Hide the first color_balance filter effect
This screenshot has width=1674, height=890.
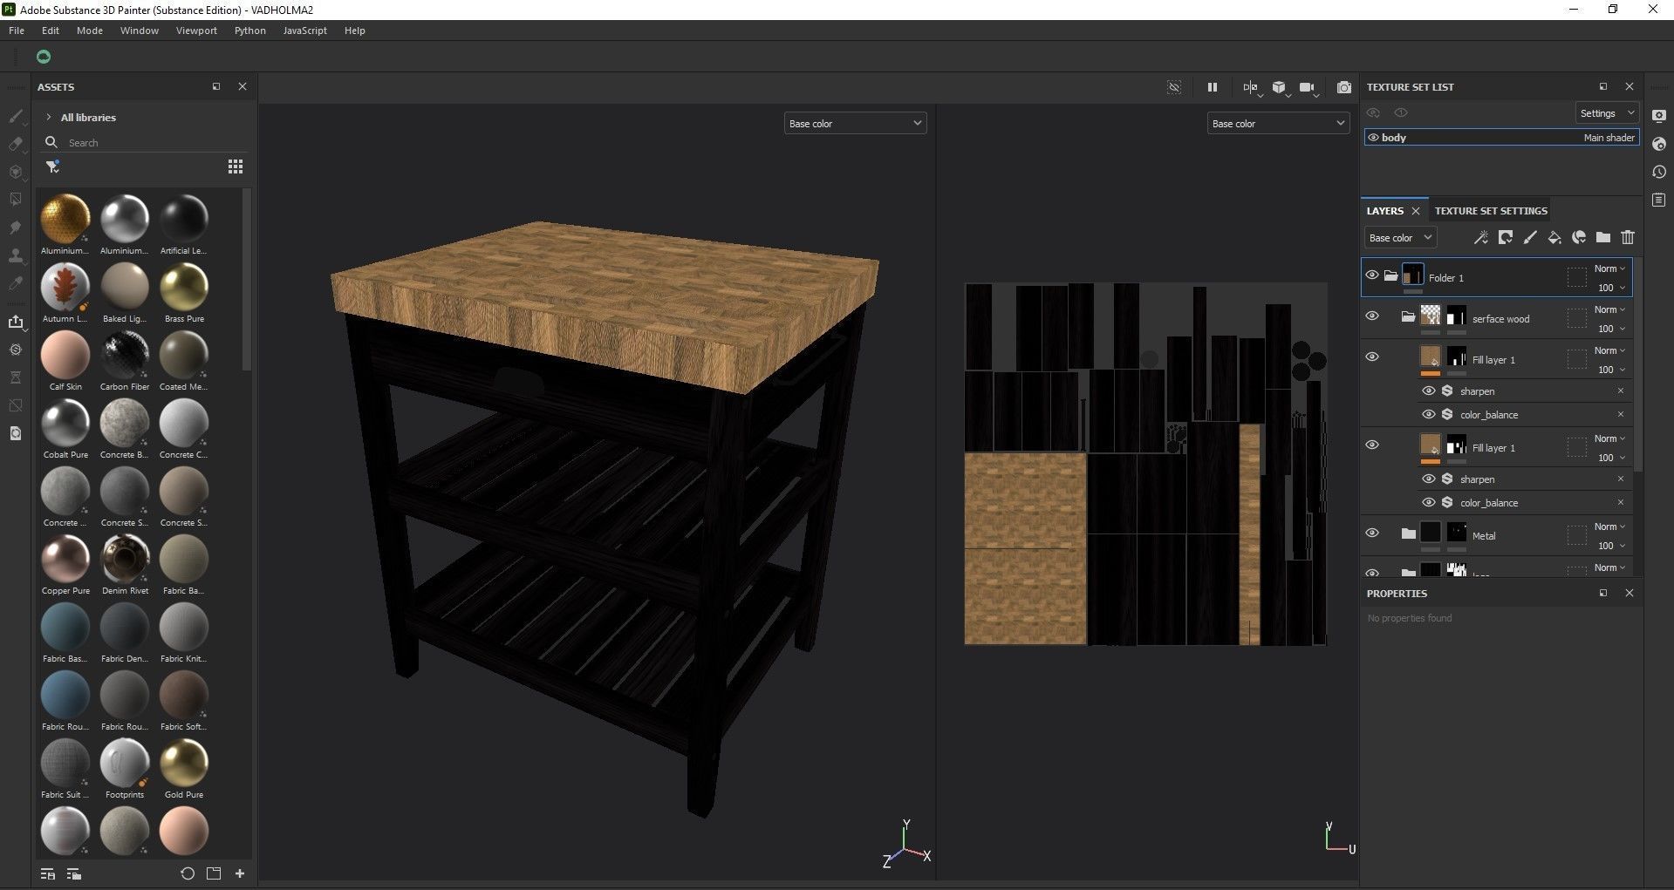(1428, 414)
